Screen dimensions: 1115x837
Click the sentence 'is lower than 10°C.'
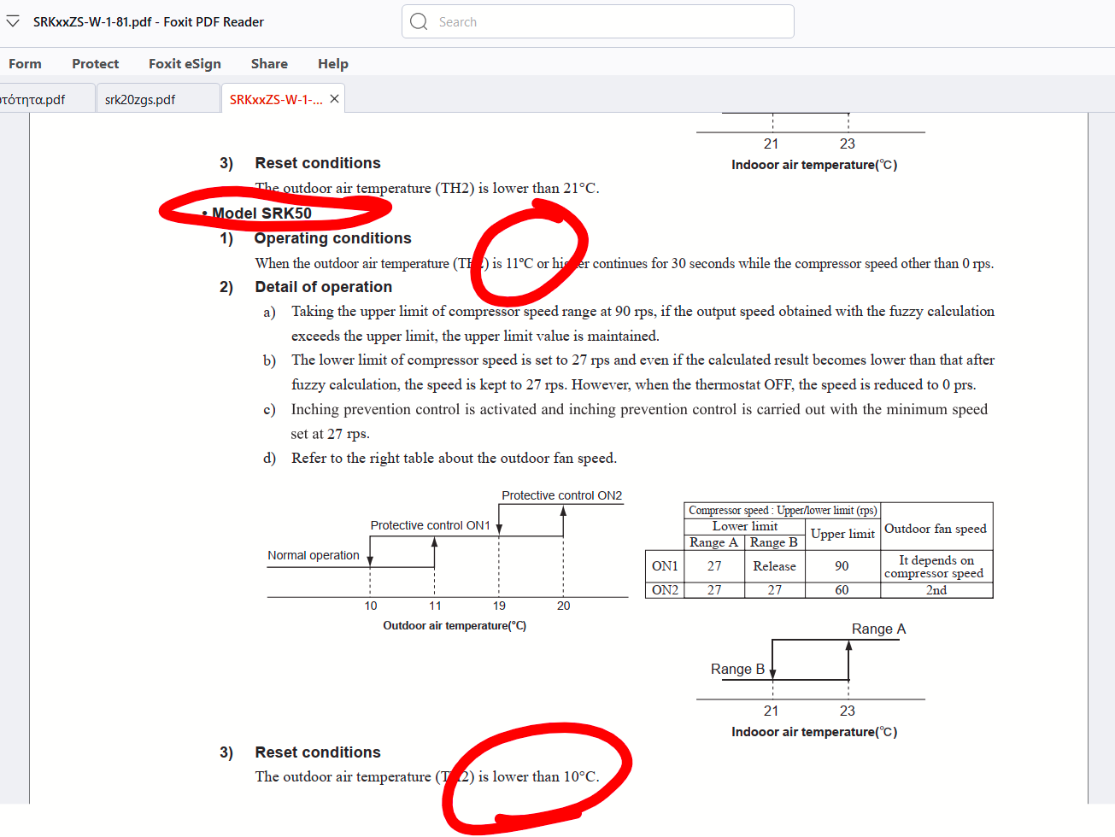tap(539, 776)
